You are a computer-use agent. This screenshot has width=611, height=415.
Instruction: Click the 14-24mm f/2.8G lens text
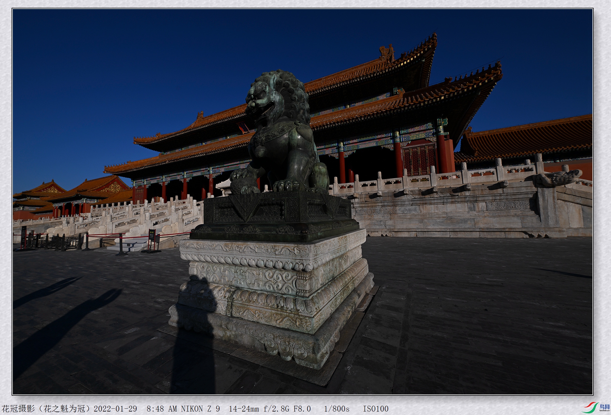259,409
